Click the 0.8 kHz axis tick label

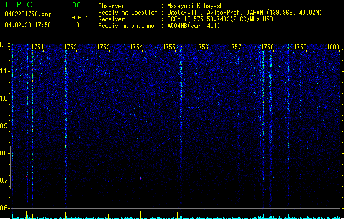click(4, 153)
